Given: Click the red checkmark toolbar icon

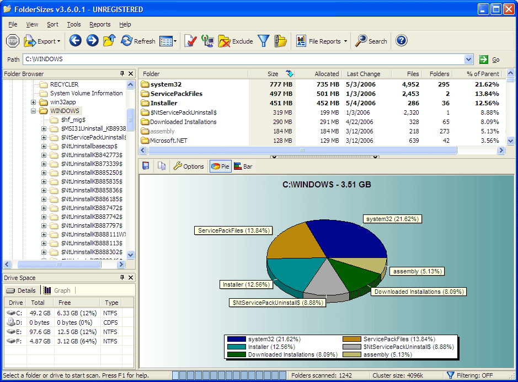Looking at the screenshot, I should 190,41.
